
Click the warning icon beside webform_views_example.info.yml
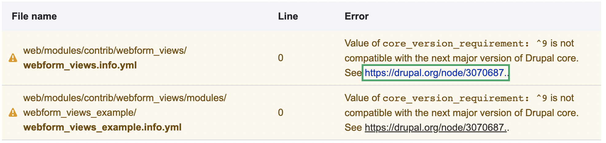pyautogui.click(x=13, y=112)
